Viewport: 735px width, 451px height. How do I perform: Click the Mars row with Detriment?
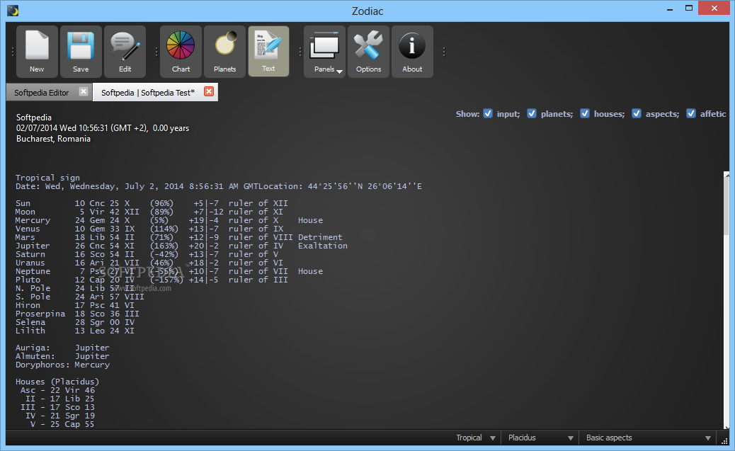pos(179,237)
